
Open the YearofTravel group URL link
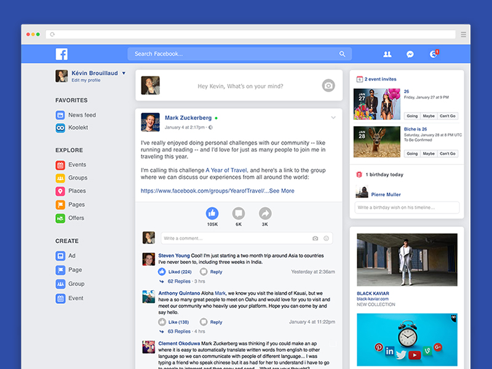pos(205,191)
